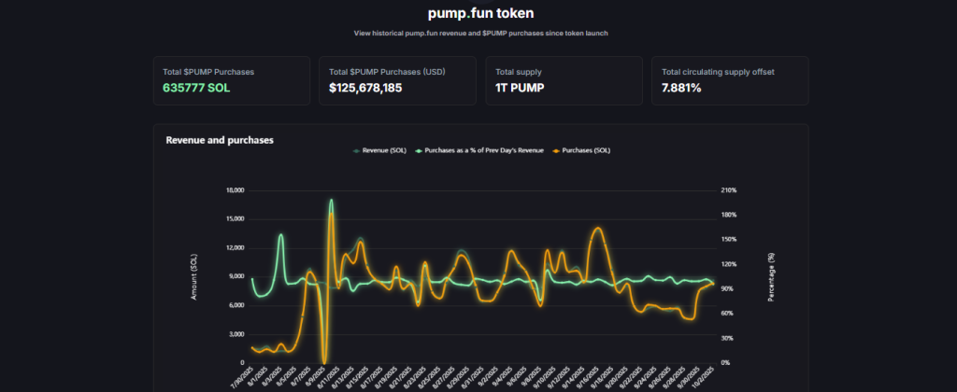Select the Total $PUMP Purchases 635777 SOL card
Screen dimensions: 957x392
point(232,80)
